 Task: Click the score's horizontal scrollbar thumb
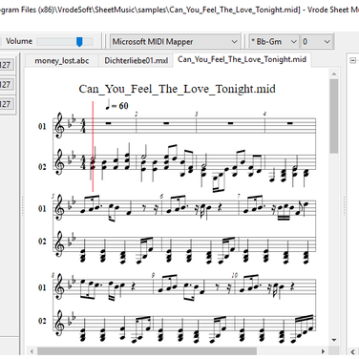coord(147,351)
